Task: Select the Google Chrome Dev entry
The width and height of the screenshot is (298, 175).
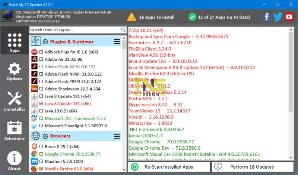Action: pos(164,148)
